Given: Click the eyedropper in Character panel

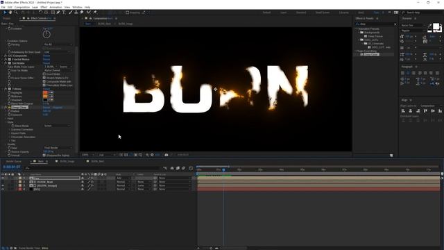Looking at the screenshot, I should [429, 26].
